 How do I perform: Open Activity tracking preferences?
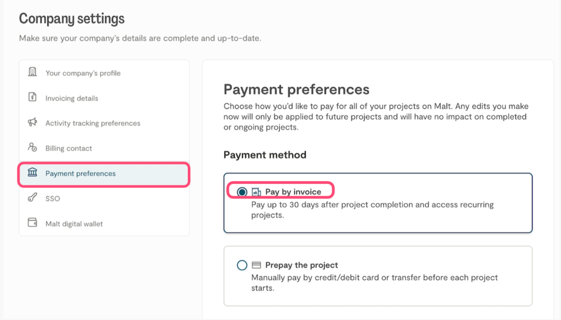coord(93,123)
